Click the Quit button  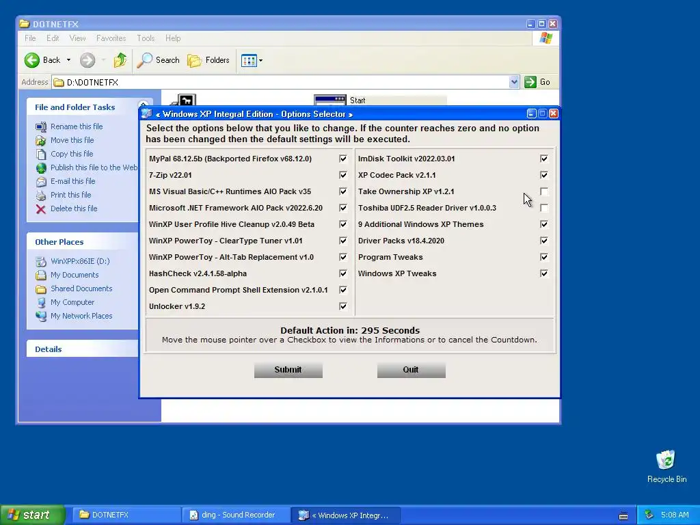(411, 370)
